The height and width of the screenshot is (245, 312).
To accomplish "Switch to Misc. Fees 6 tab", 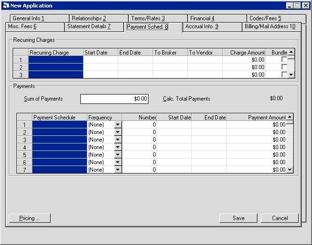I will [35, 27].
